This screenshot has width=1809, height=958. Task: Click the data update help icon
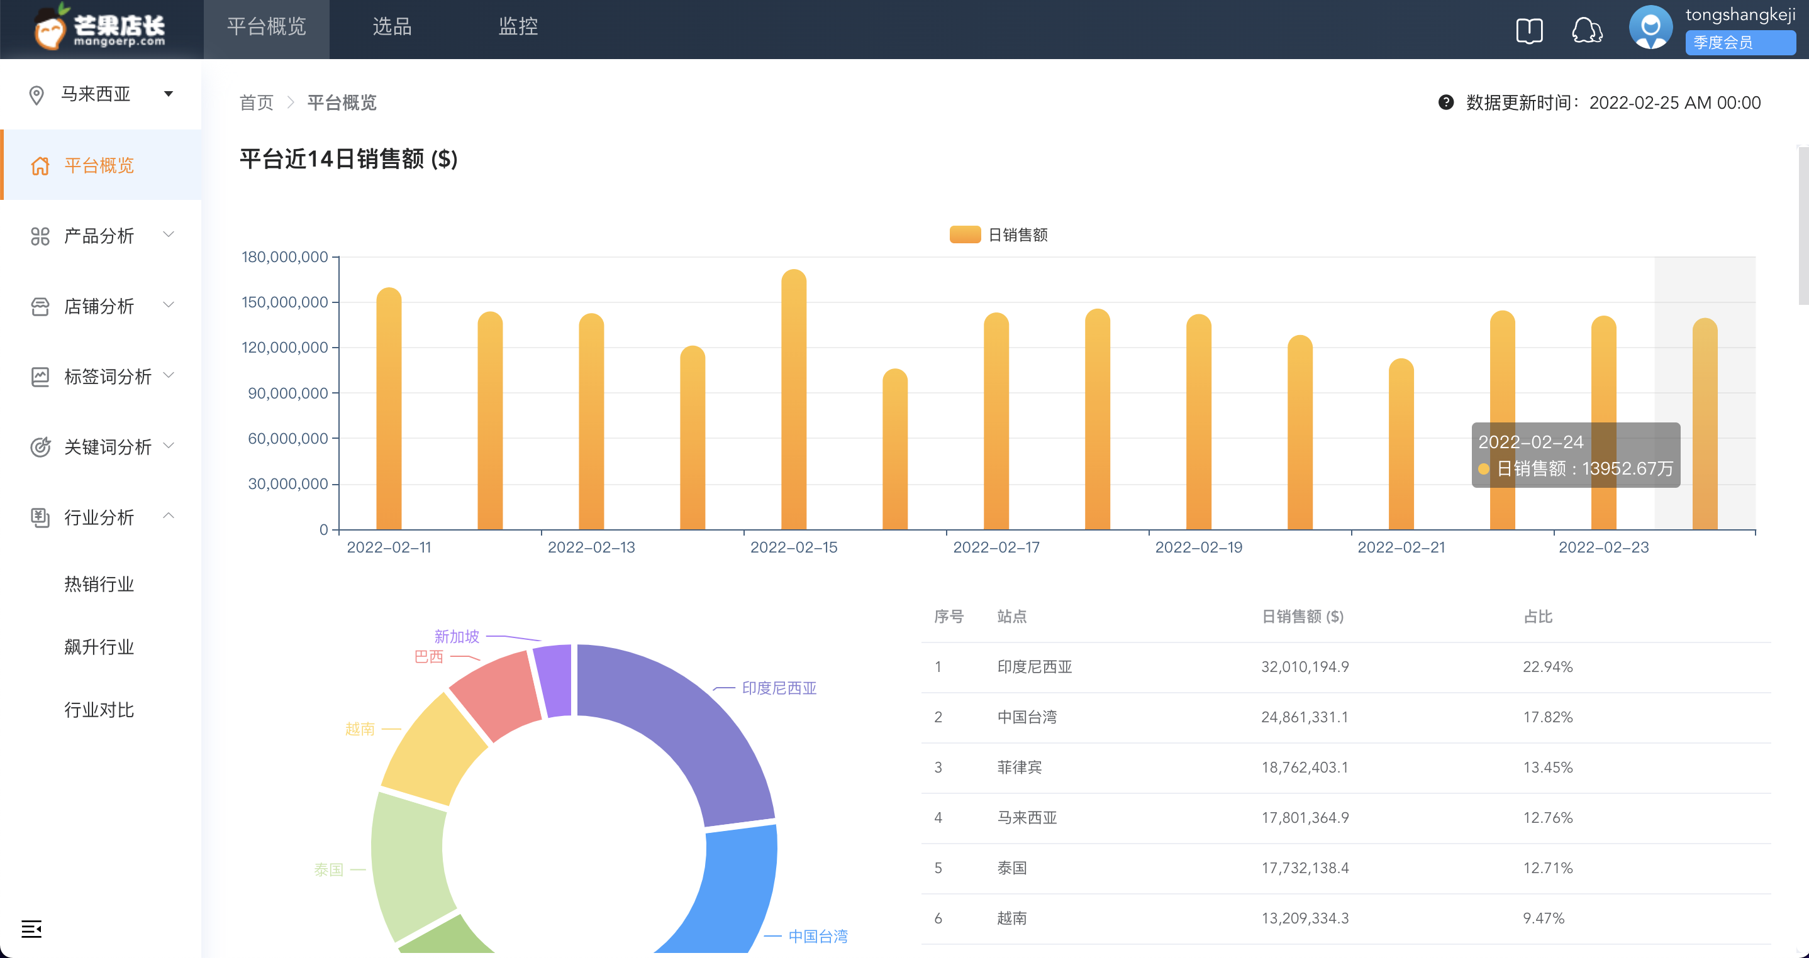[x=1446, y=102]
